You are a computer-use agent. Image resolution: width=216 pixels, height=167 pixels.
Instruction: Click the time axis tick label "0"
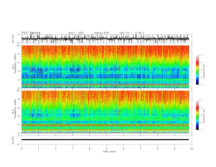coord(22,149)
